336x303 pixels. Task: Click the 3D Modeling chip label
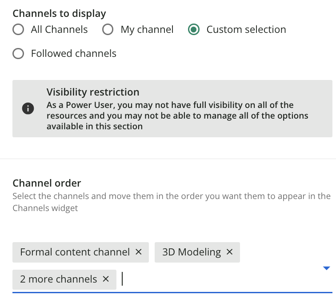[192, 252]
